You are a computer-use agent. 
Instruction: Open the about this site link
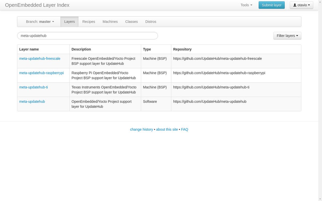click(167, 129)
